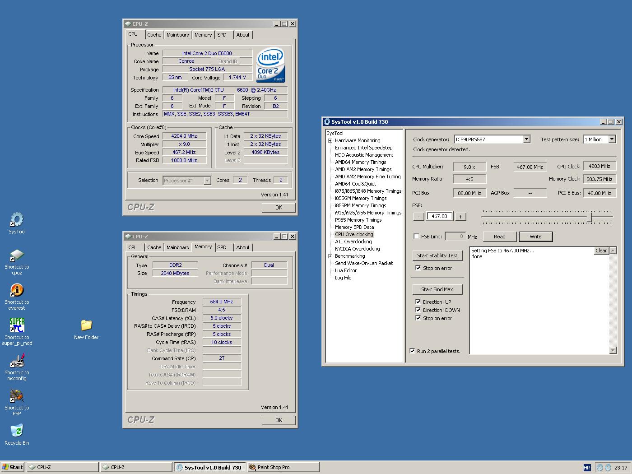The image size is (632, 474).
Task: Select AMD64 Cool&Quiet in tree
Action: click(355, 184)
